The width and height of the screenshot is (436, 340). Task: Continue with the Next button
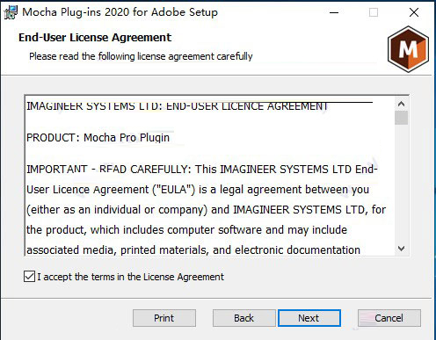(309, 318)
